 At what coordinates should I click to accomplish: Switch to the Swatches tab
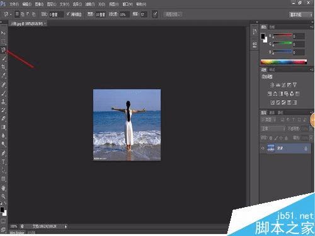tap(272, 27)
